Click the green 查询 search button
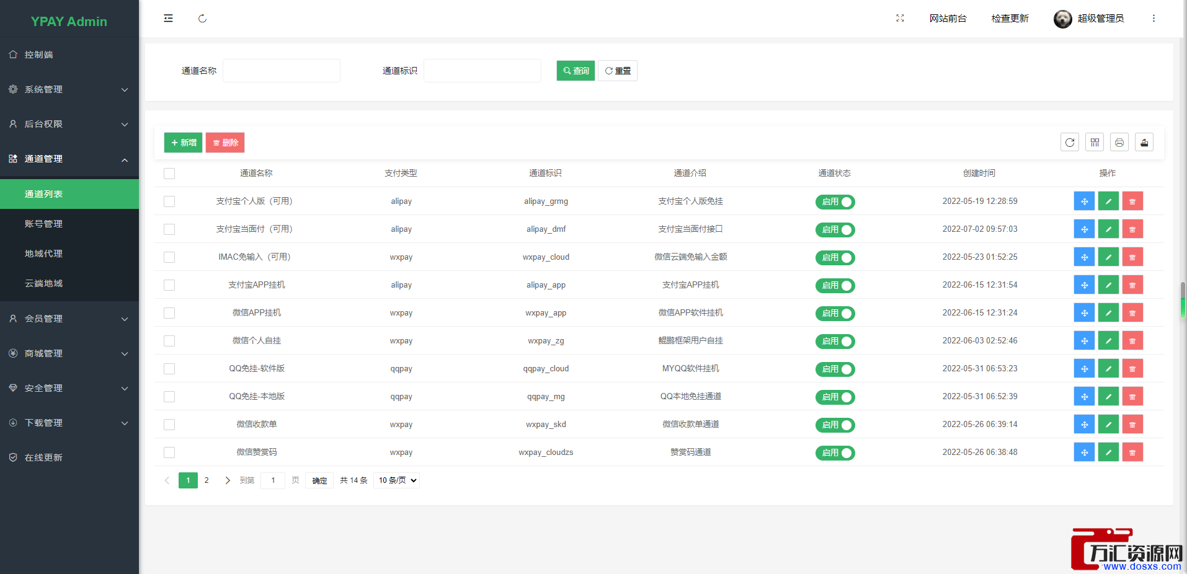 pyautogui.click(x=576, y=71)
